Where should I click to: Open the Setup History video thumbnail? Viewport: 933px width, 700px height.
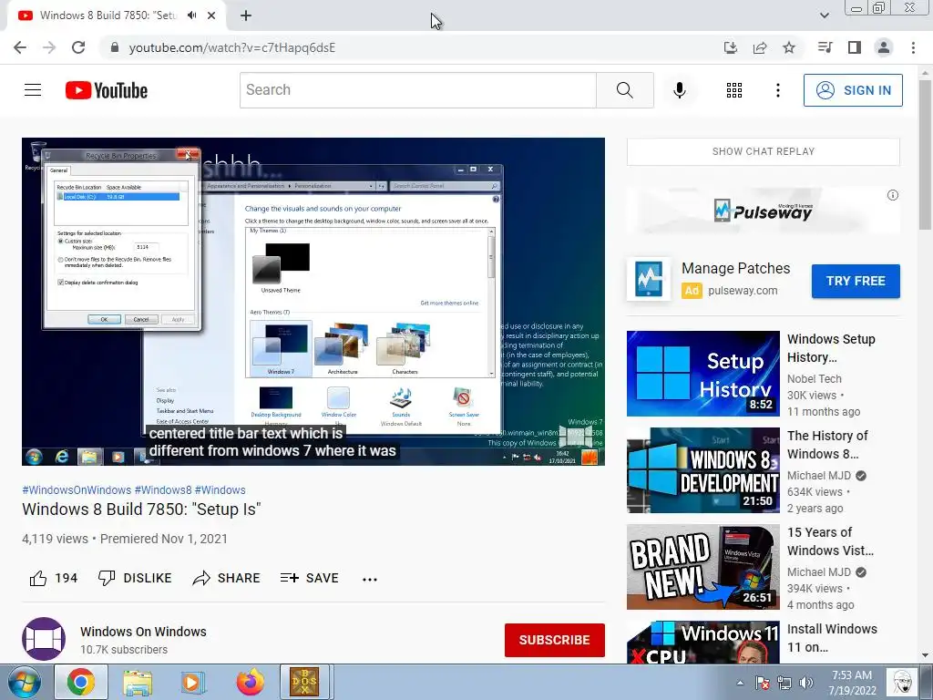pyautogui.click(x=702, y=373)
